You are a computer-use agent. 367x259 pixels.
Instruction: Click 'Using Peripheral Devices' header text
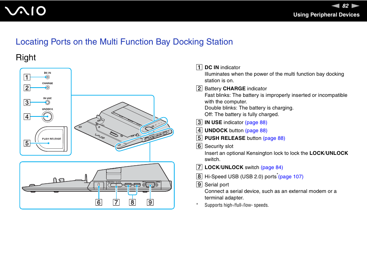326,15
